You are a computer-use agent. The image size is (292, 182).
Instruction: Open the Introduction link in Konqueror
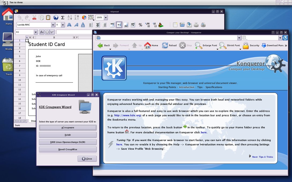pyautogui.click(x=187, y=87)
